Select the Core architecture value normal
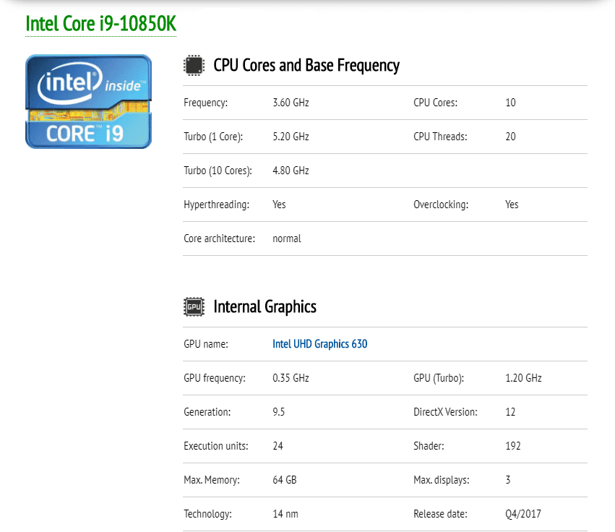This screenshot has width=615, height=532. [x=287, y=239]
